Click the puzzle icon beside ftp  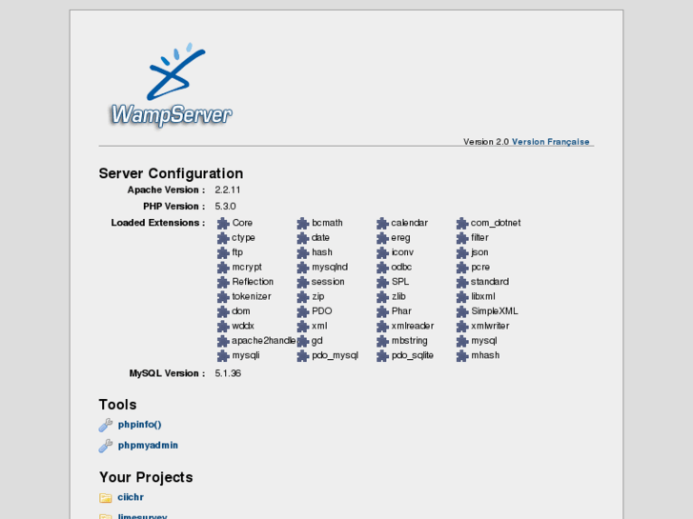[x=223, y=252]
